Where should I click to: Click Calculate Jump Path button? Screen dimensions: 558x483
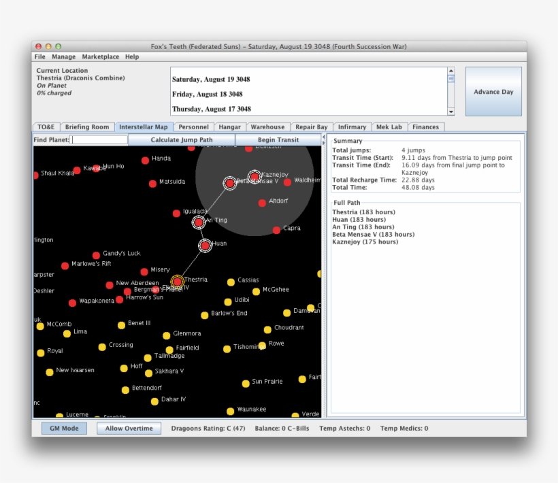[182, 140]
